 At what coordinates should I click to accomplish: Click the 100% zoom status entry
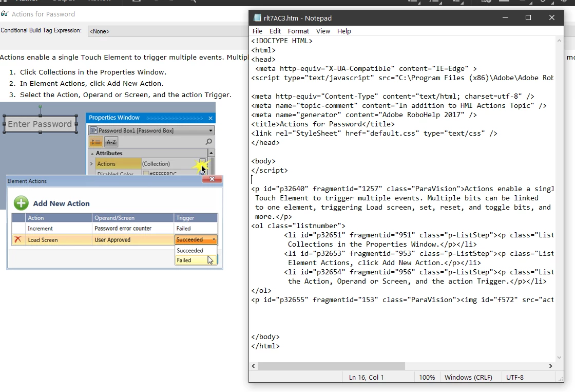point(427,377)
